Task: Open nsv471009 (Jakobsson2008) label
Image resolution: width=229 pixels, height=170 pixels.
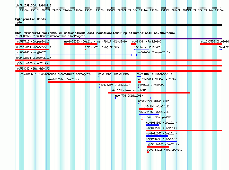Action: point(127,90)
